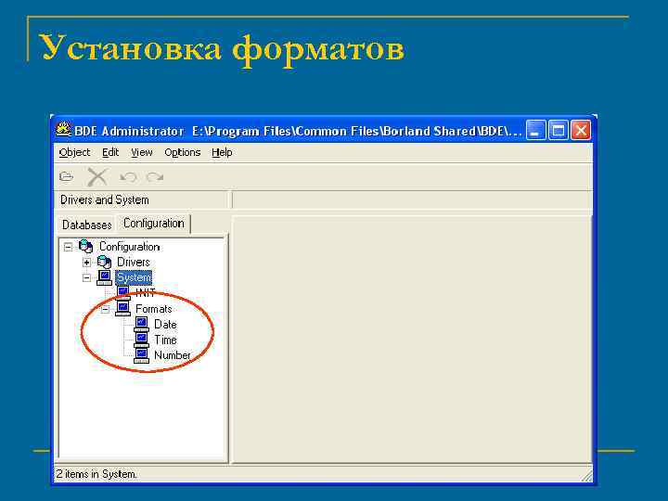Open the Object menu
This screenshot has width=668, height=501.
[74, 152]
